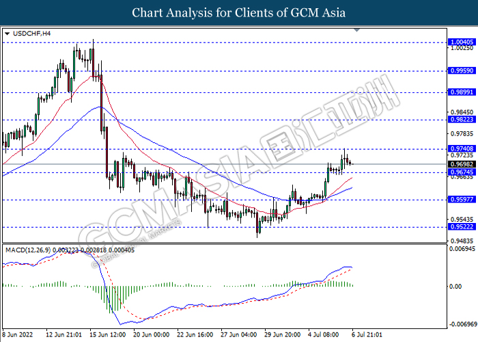The height and width of the screenshot is (342, 478).
Task: Click the chart shift triangle marker
Action: tap(356, 30)
